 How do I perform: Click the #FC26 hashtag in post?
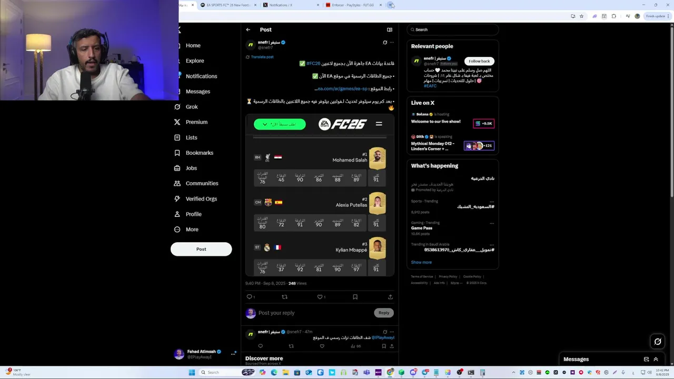click(x=313, y=63)
